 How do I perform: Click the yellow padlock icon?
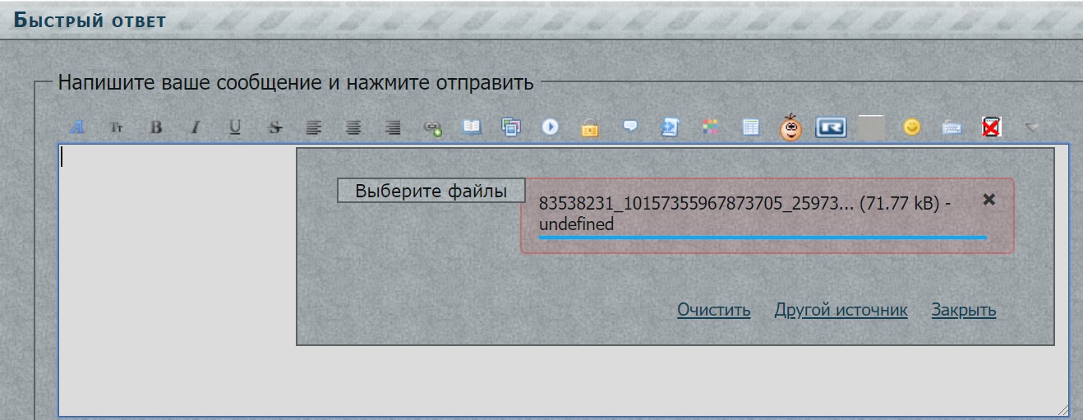pos(590,127)
